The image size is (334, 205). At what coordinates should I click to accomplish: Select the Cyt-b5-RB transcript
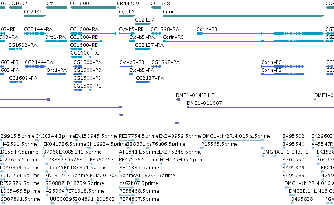pos(127,33)
